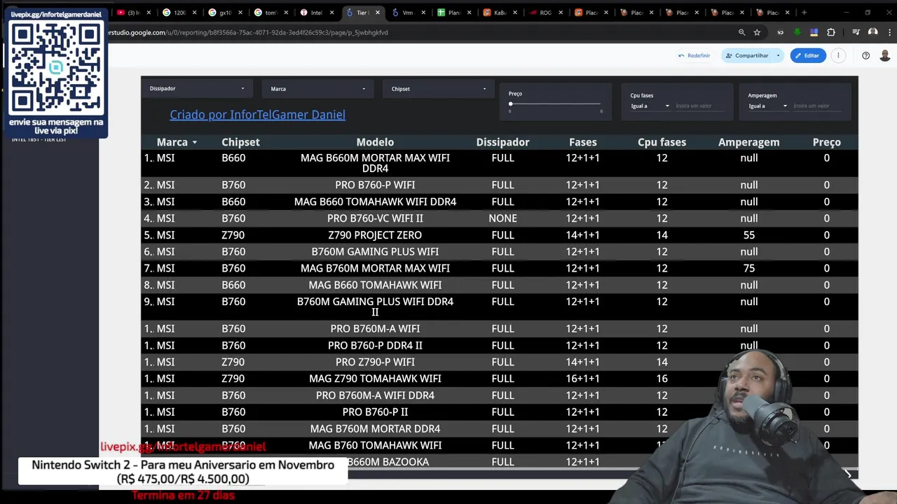This screenshot has height=504, width=897.
Task: Open the Dissipador filter dropdown
Action: pos(197,89)
